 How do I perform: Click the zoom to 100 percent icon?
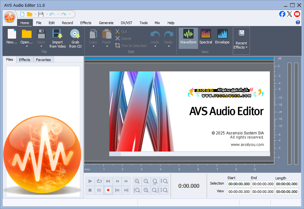tap(155, 181)
